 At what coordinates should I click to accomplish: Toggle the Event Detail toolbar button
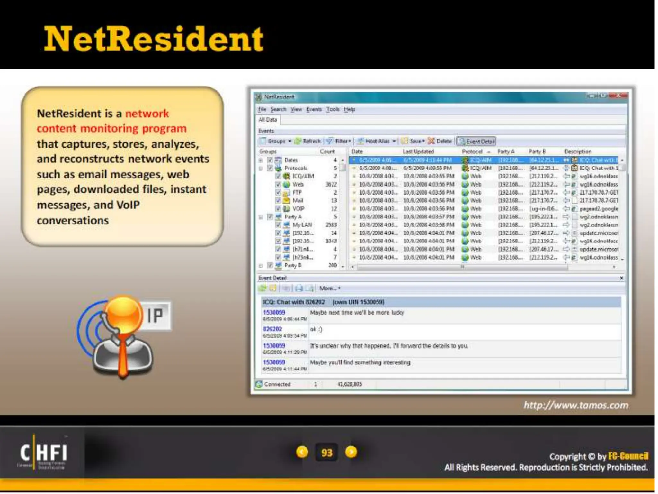476,141
